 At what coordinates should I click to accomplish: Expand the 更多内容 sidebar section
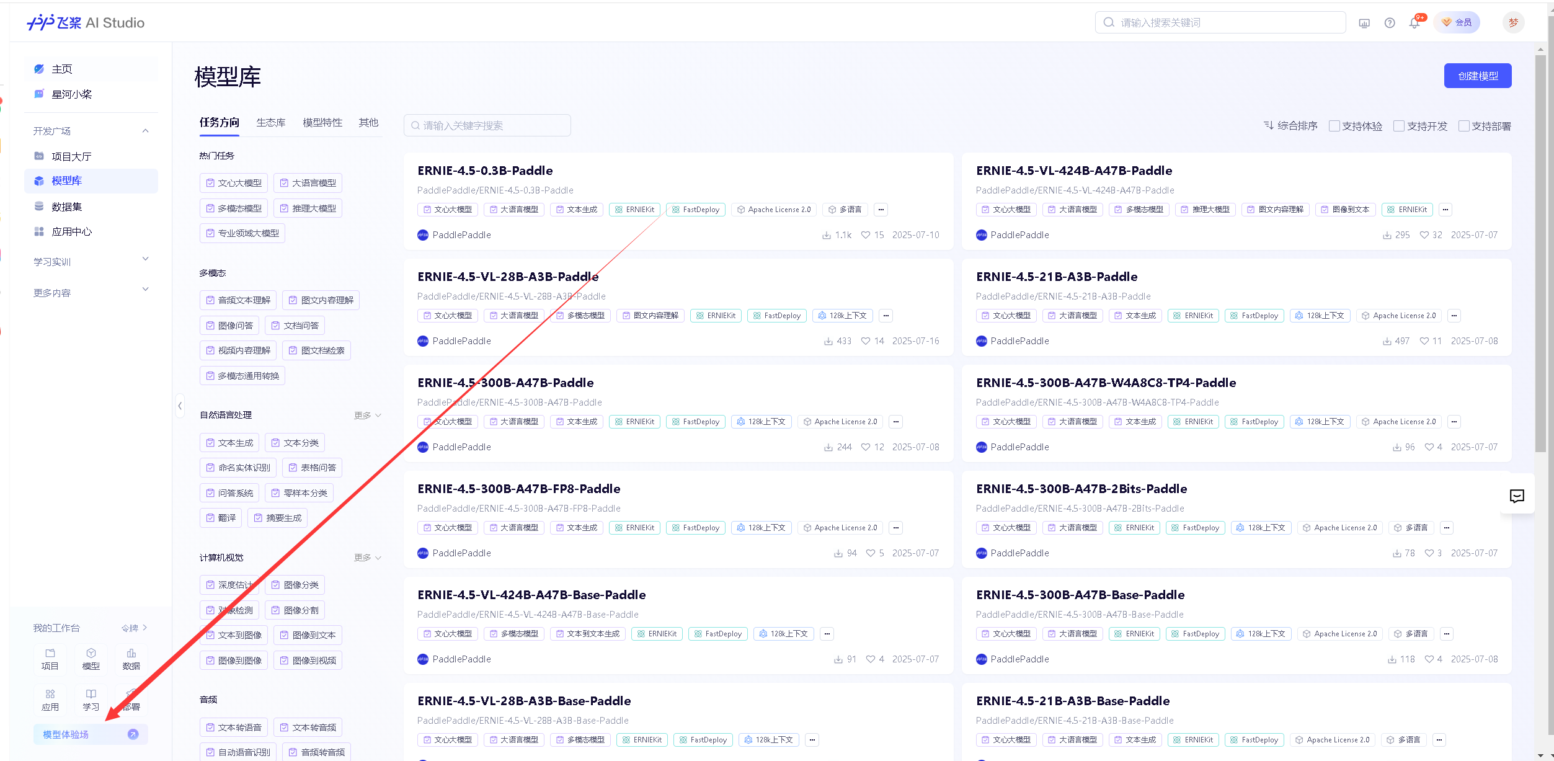point(146,289)
